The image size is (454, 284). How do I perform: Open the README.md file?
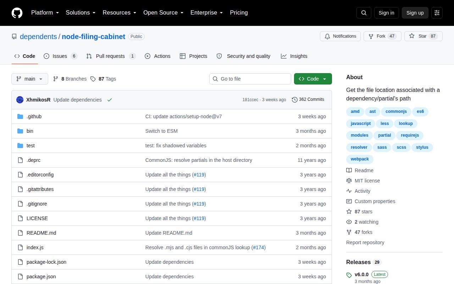coord(41,233)
